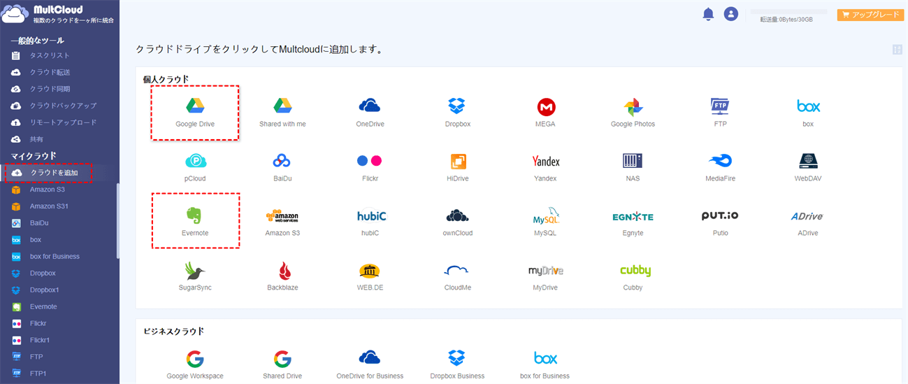Image resolution: width=908 pixels, height=384 pixels.
Task: Choose WebDAV cloud option
Action: pyautogui.click(x=808, y=166)
